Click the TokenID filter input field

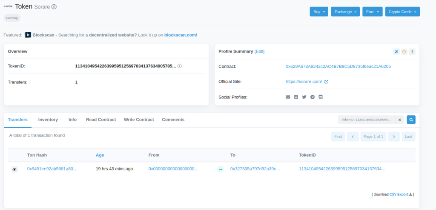pyautogui.click(x=367, y=120)
